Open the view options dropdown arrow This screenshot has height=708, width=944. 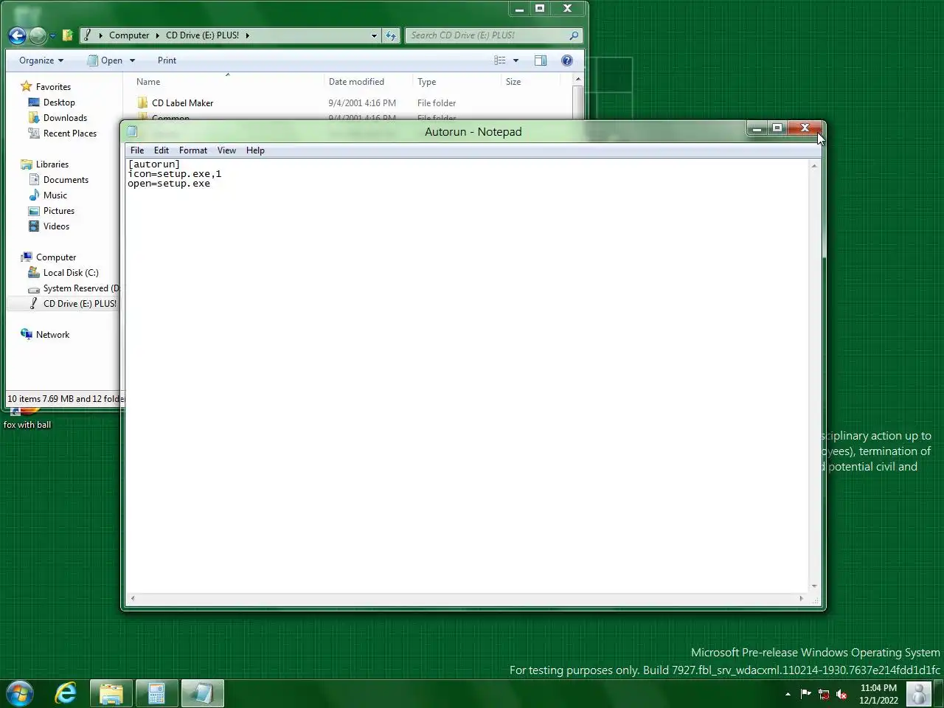(x=516, y=60)
